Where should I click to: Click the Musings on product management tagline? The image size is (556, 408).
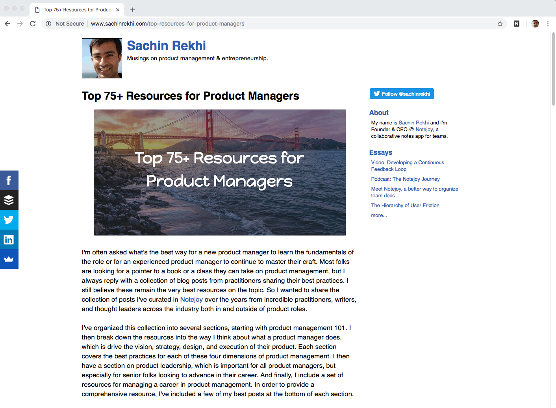[x=197, y=58]
